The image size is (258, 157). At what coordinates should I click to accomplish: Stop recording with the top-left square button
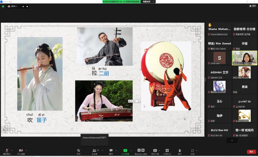(27, 7)
